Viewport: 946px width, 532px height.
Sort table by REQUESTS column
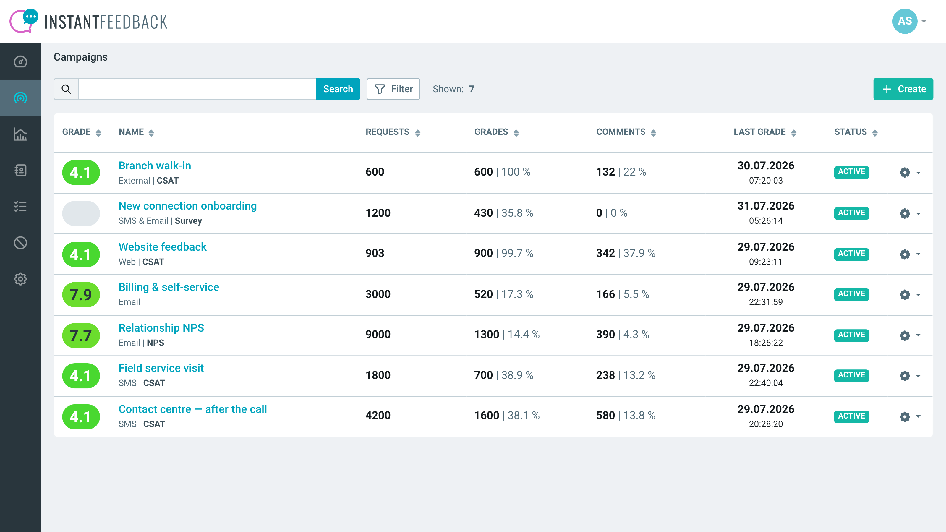pos(393,132)
